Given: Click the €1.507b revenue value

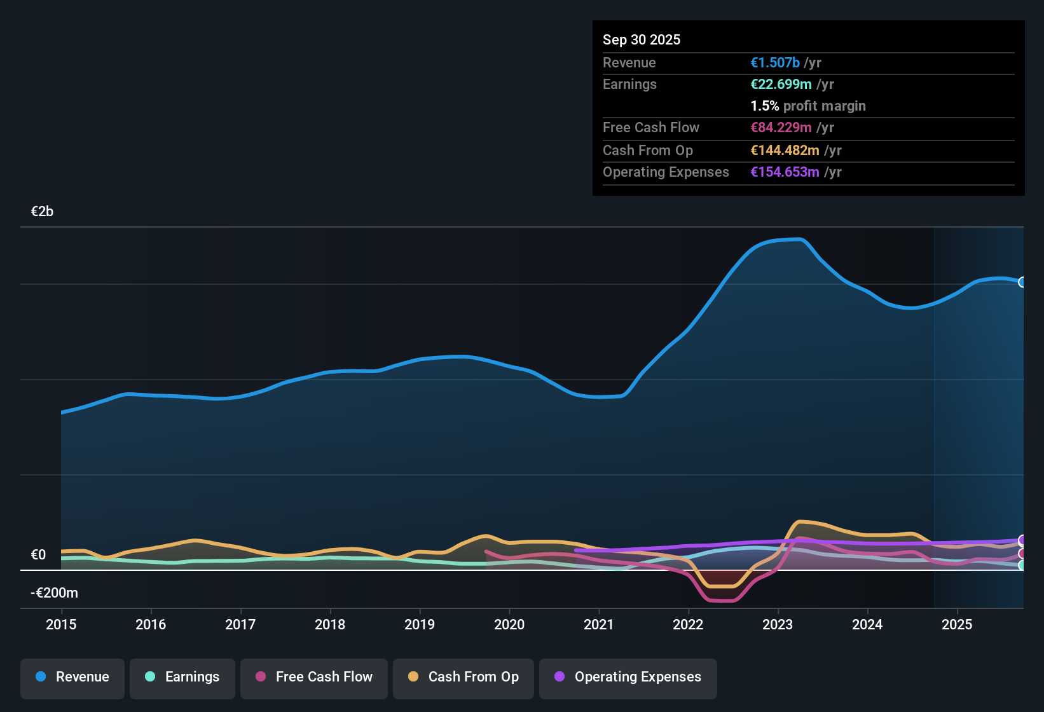Looking at the screenshot, I should [774, 62].
